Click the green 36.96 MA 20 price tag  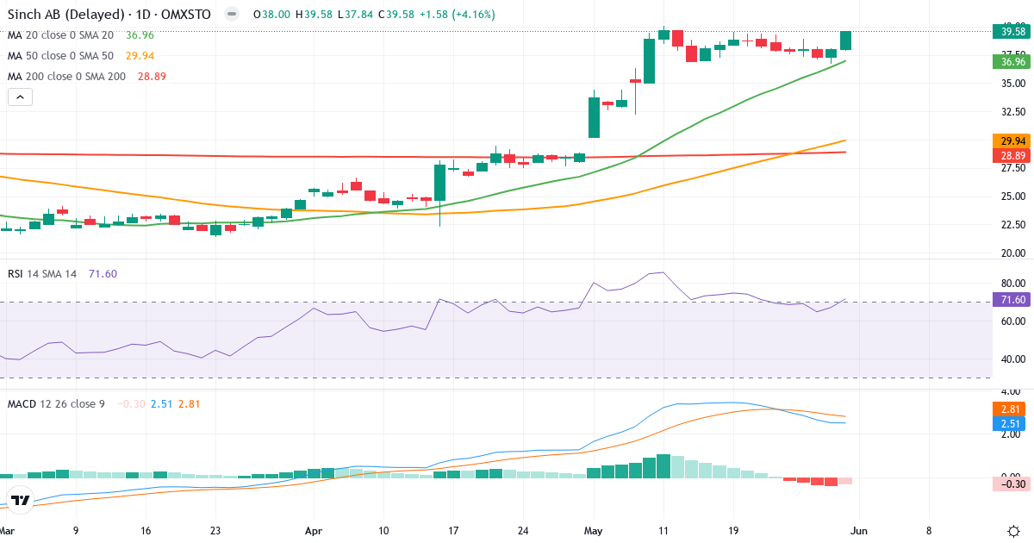click(1013, 62)
